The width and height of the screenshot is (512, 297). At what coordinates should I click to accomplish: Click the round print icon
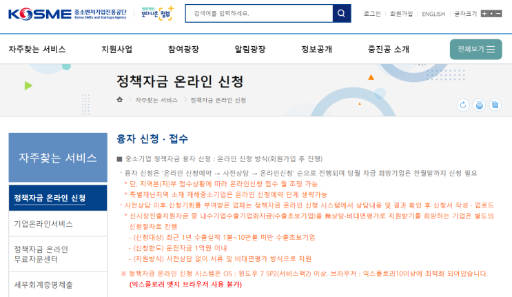coord(479,105)
